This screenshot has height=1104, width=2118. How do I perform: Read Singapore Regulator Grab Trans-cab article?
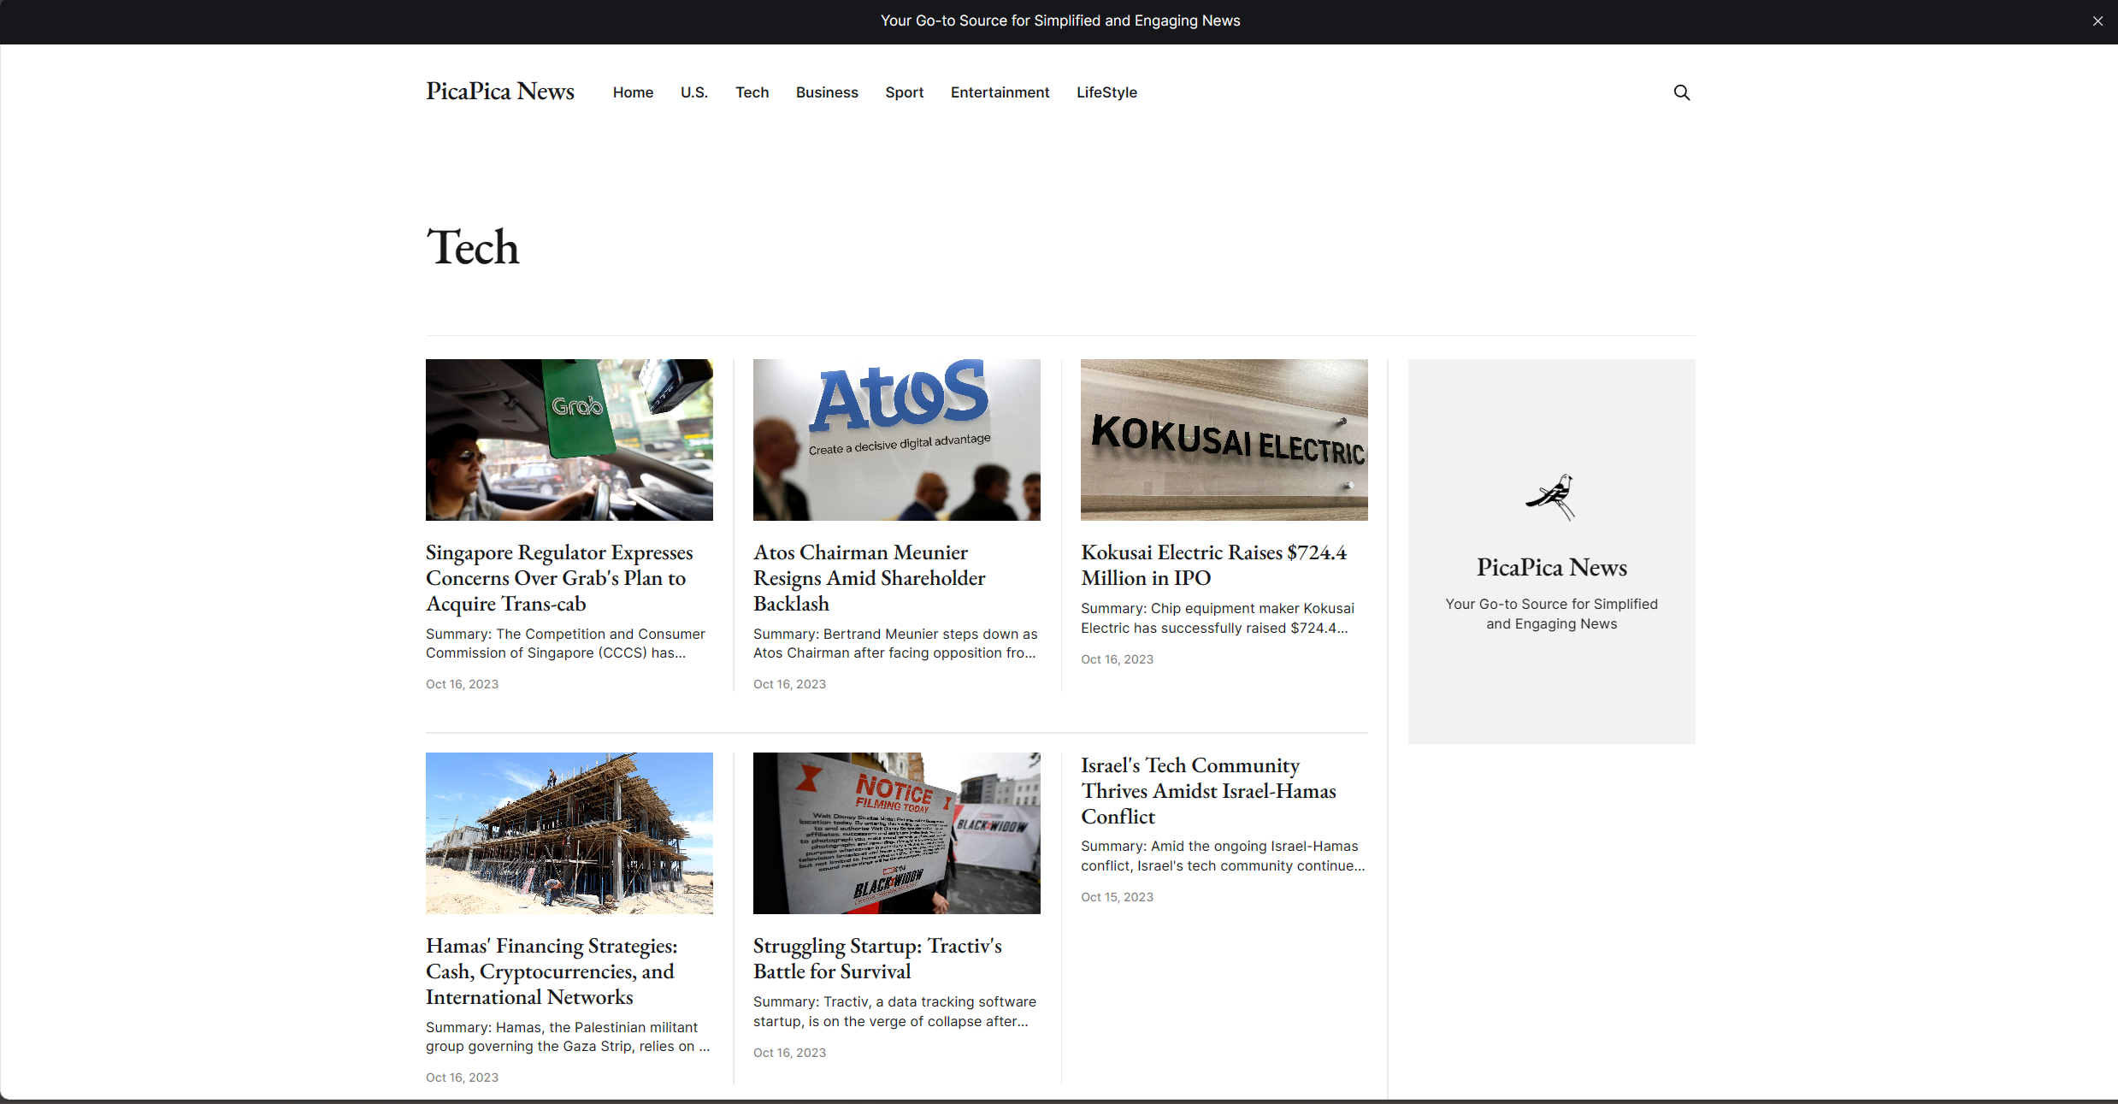click(560, 578)
